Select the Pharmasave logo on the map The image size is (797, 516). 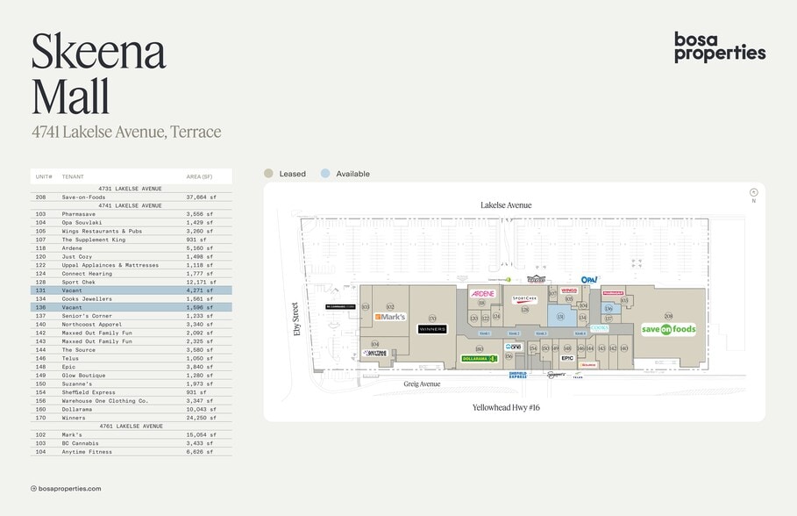[x=614, y=292]
